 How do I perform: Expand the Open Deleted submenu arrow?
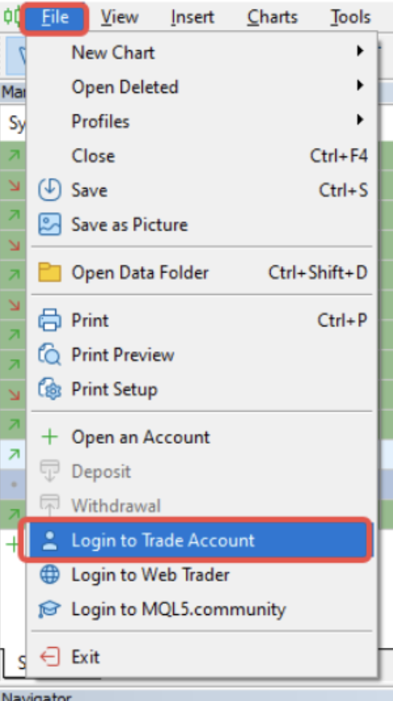pyautogui.click(x=360, y=85)
